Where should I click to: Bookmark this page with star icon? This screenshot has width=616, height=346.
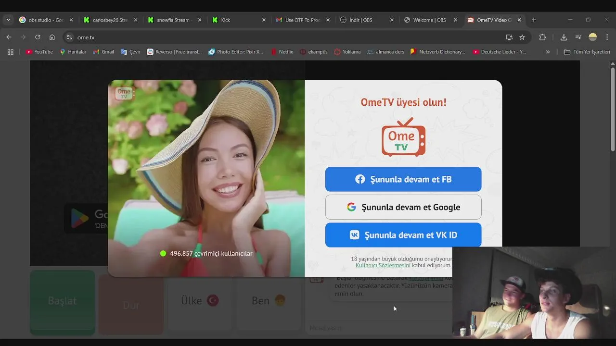coord(522,37)
